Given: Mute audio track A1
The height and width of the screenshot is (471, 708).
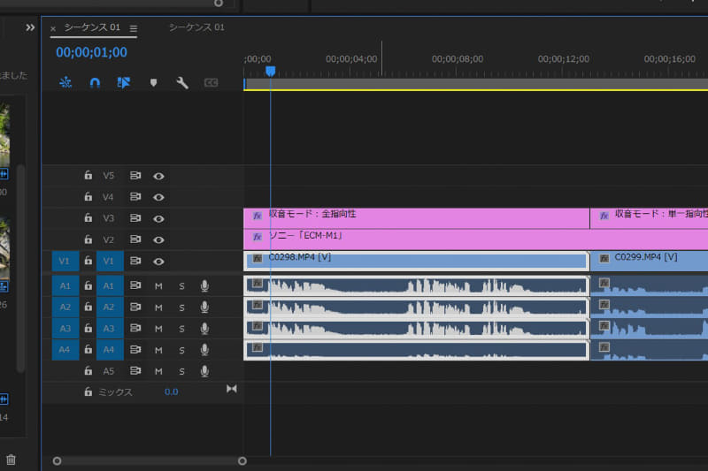Looking at the screenshot, I should tap(158, 286).
